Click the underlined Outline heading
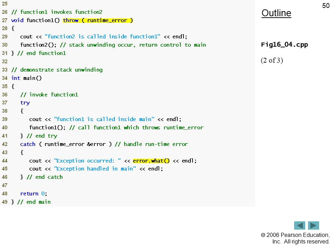Image resolution: width=333 pixels, height=249 pixels. 276,13
